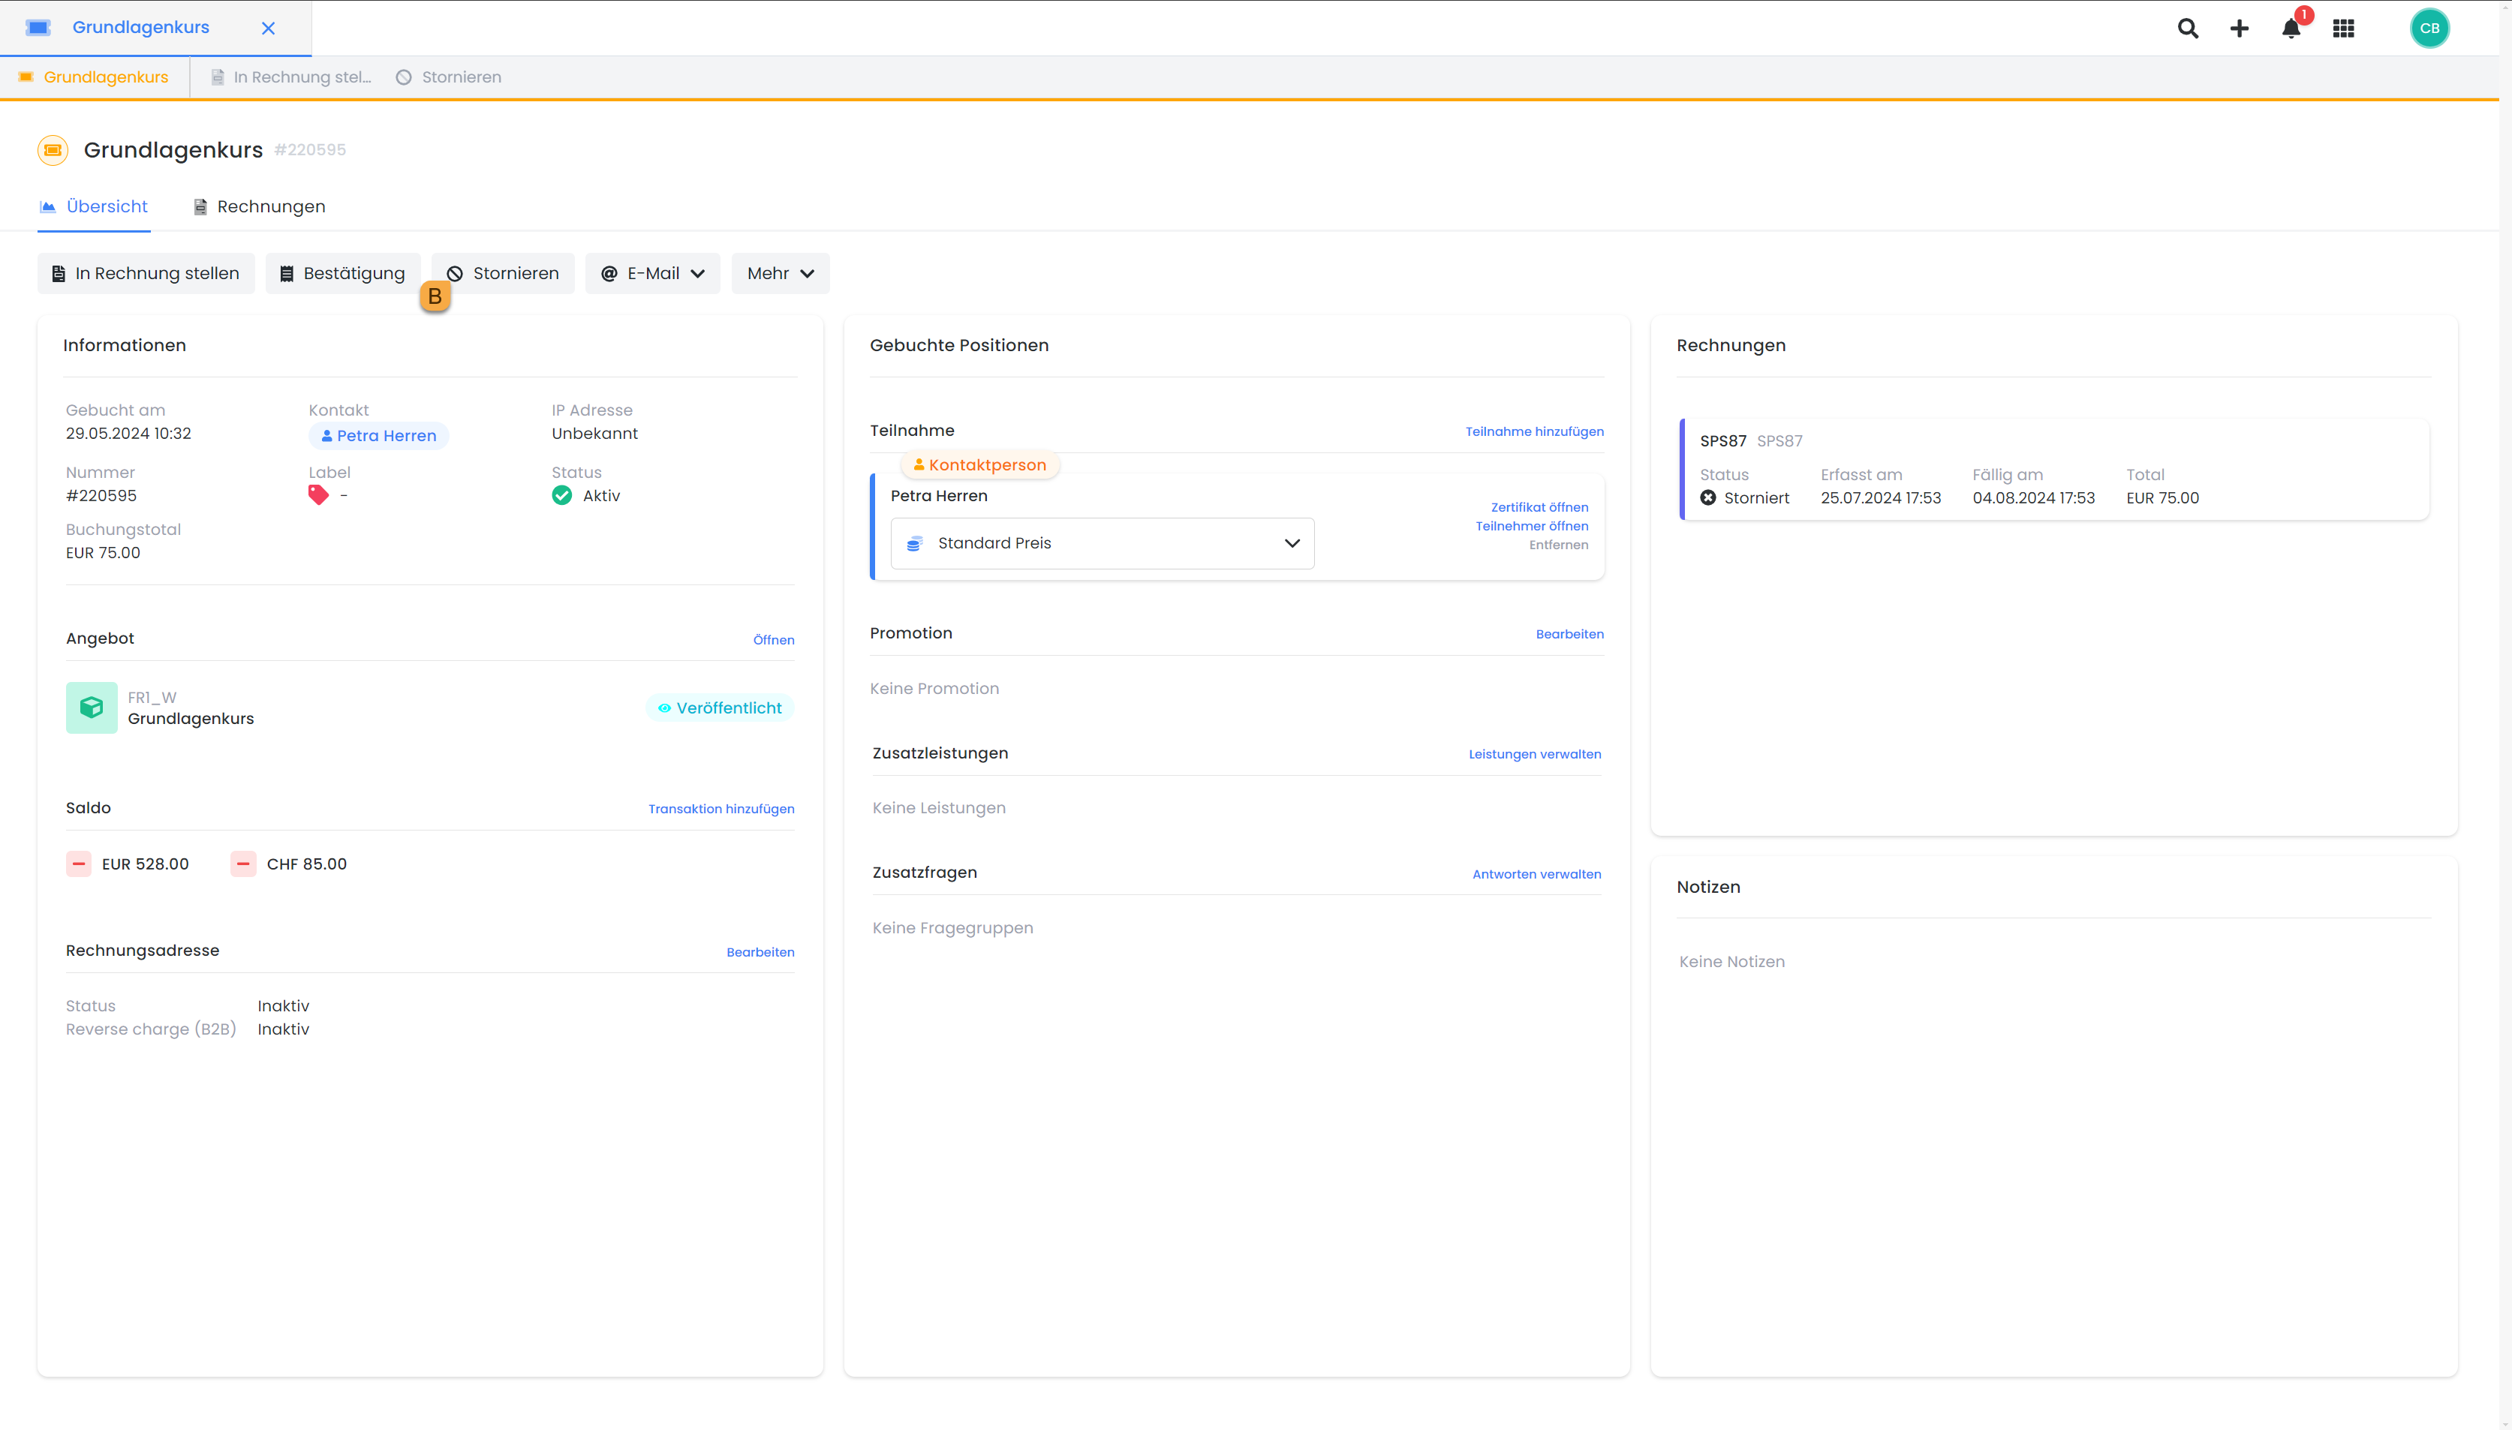Click the red minus icon beside CHF 85.00

coord(242,864)
